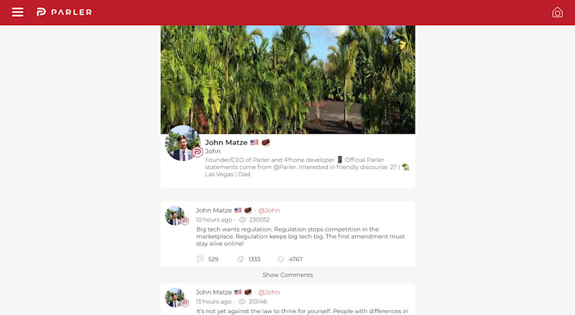The height and width of the screenshot is (315, 575).
Task: Click the Parler logo in header
Action: [64, 12]
